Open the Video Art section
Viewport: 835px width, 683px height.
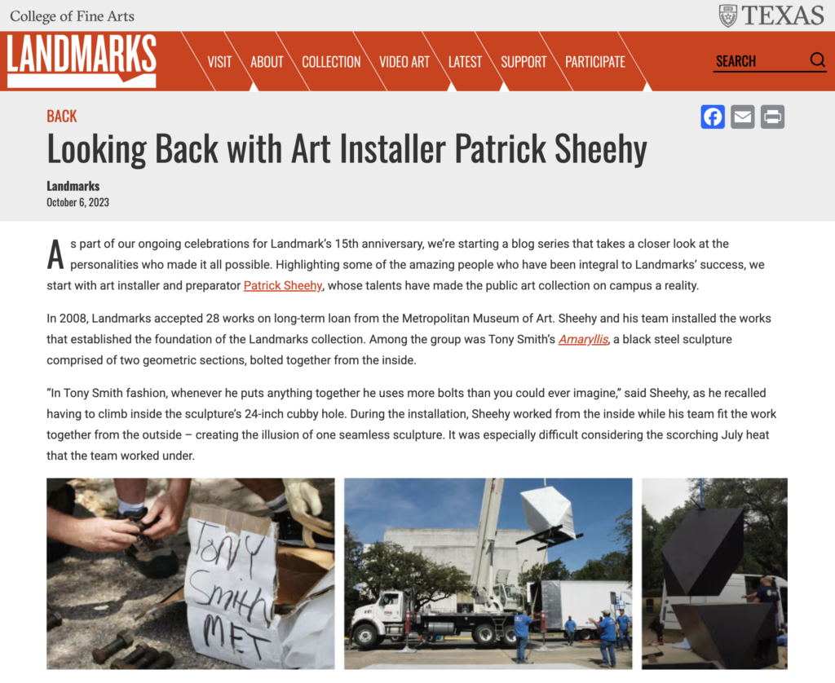404,62
